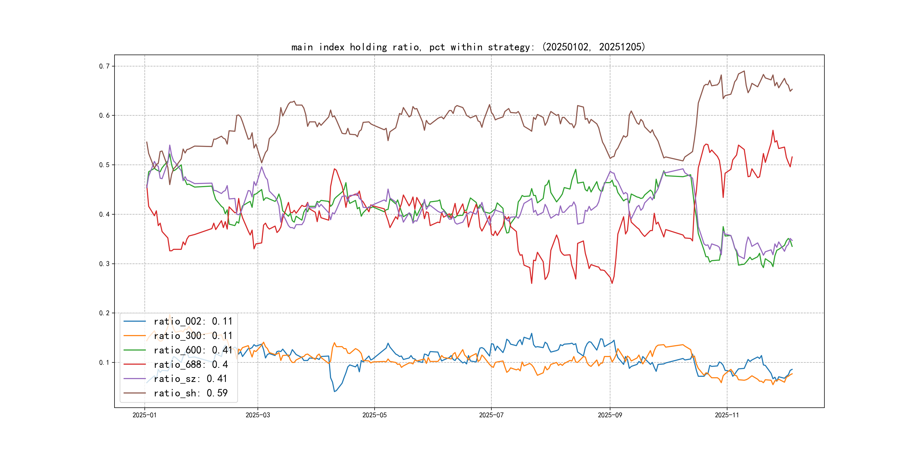Click the chart title main index holding ratio
Image resolution: width=916 pixels, height=458 pixels.
468,47
